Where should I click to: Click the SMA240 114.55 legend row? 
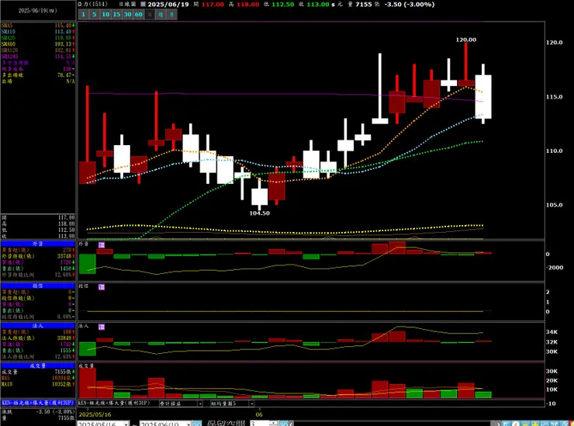pyautogui.click(x=38, y=57)
